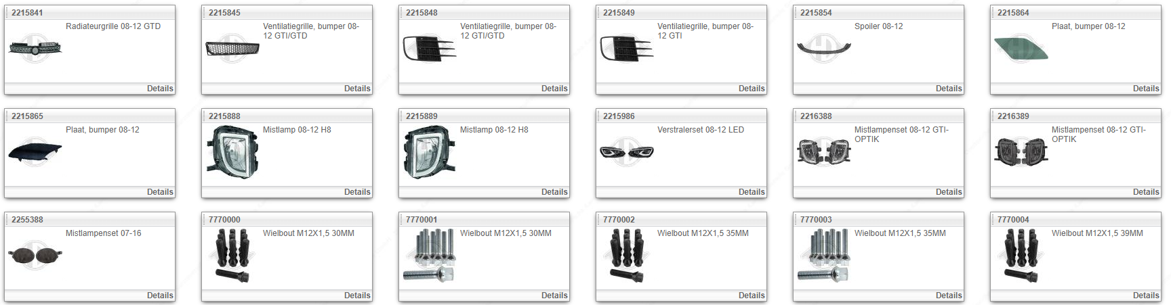Click the green Plaat bumper image 2215864
This screenshot has height=305, width=1171.
point(1021,49)
